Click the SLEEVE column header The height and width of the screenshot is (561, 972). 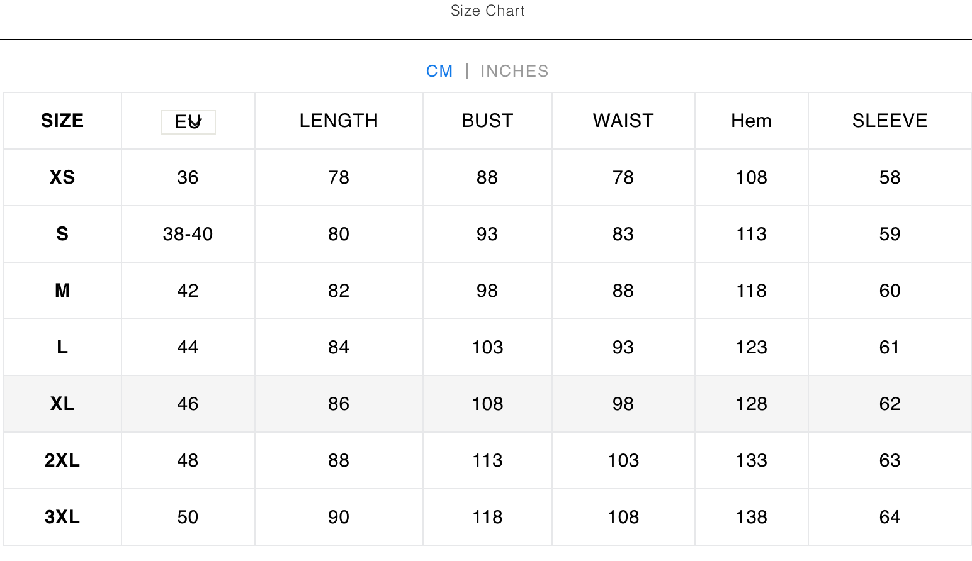890,121
